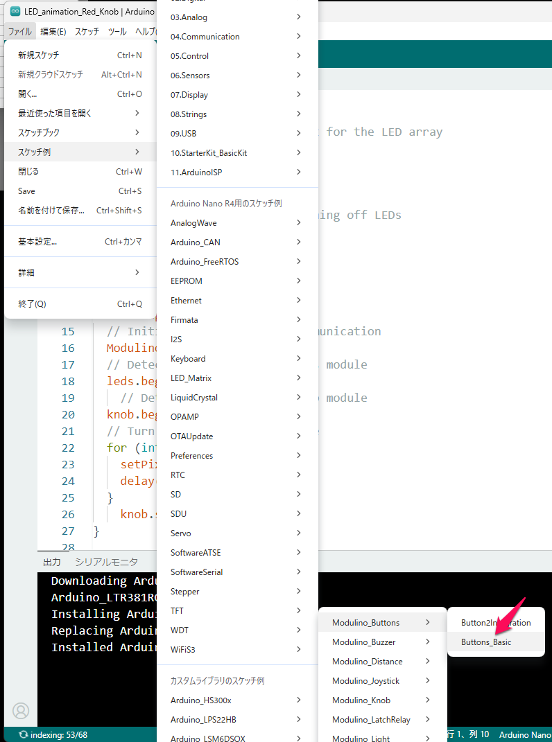Click the cursor position 行 1、列 10 indicator
552x742 pixels.
click(467, 734)
